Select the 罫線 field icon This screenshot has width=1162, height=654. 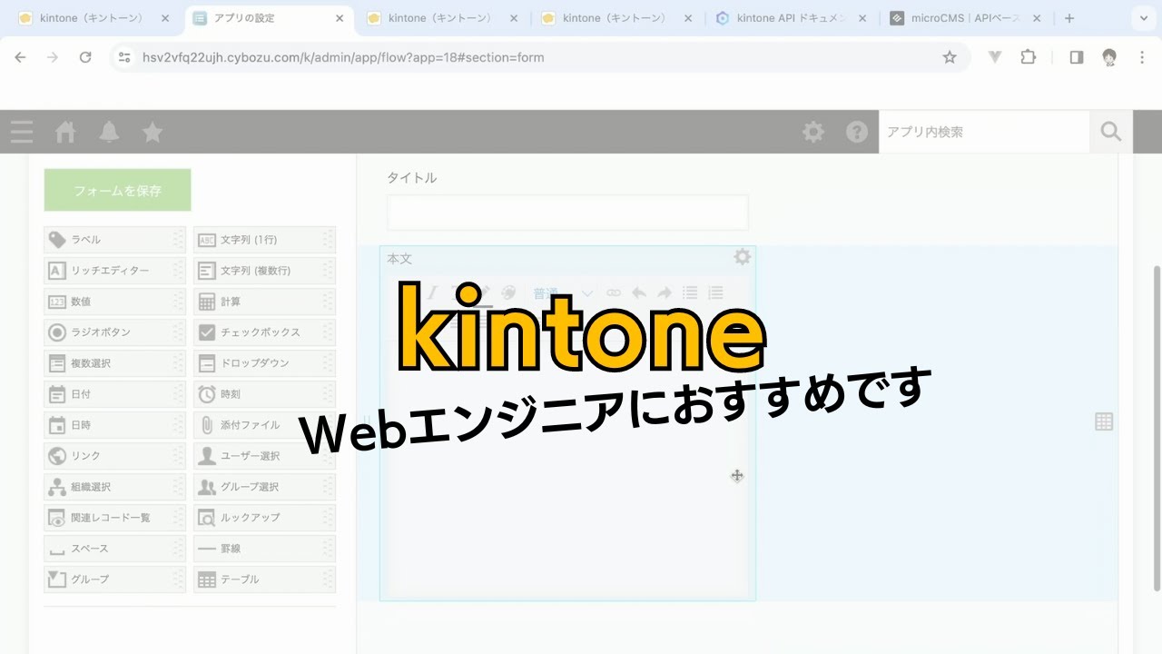(207, 549)
